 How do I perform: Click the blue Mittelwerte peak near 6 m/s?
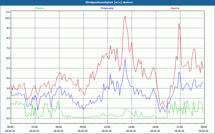tap(125, 58)
